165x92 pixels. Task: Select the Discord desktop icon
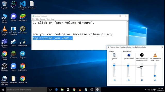13,17
